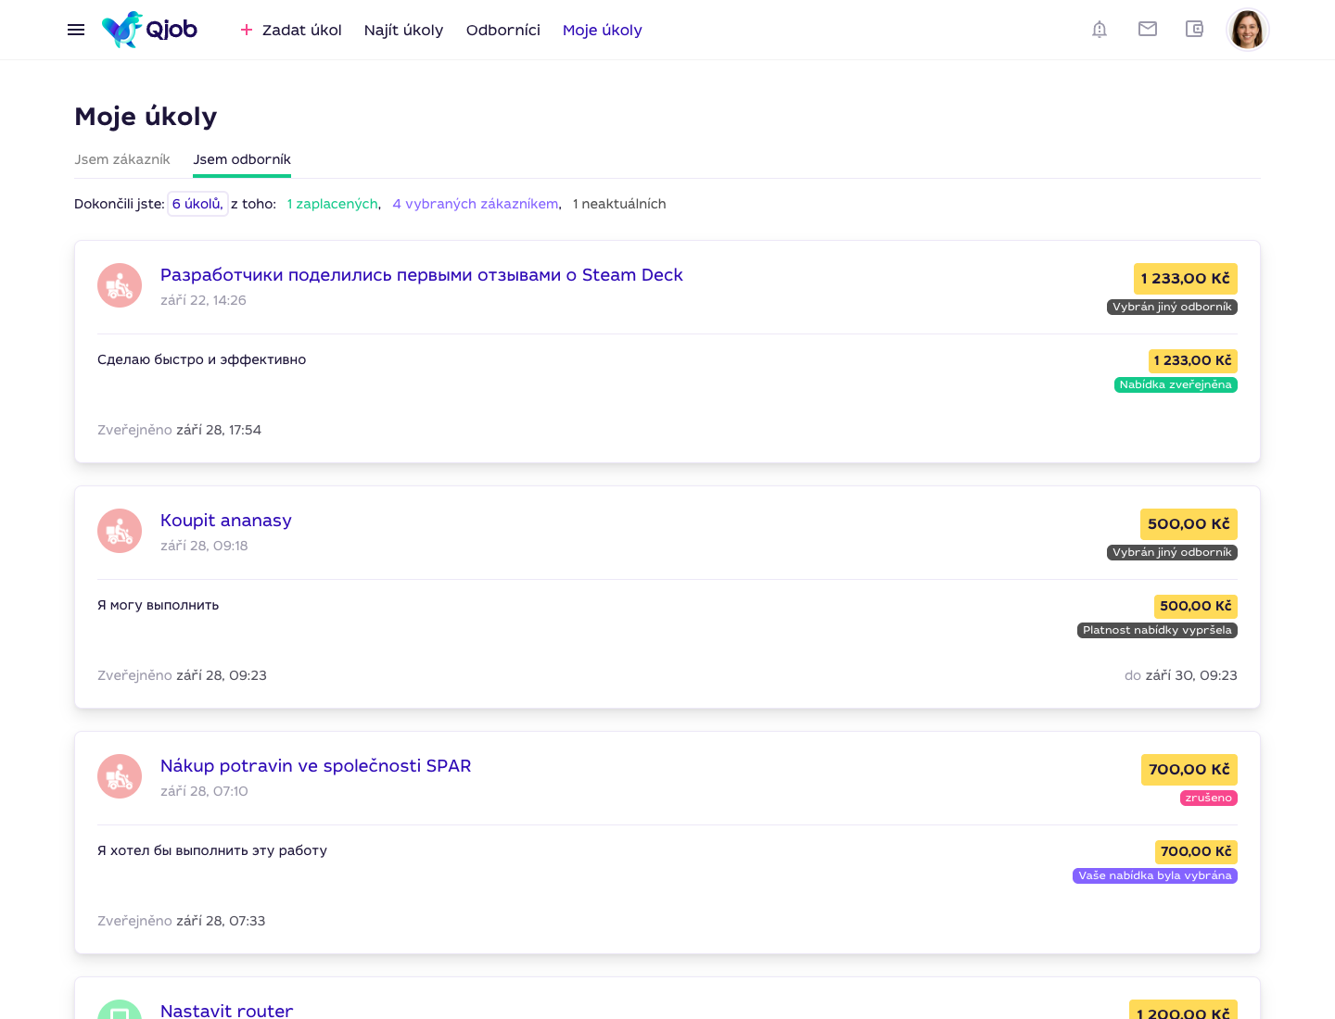Select Moje úkoly in the top navigation

point(603,30)
